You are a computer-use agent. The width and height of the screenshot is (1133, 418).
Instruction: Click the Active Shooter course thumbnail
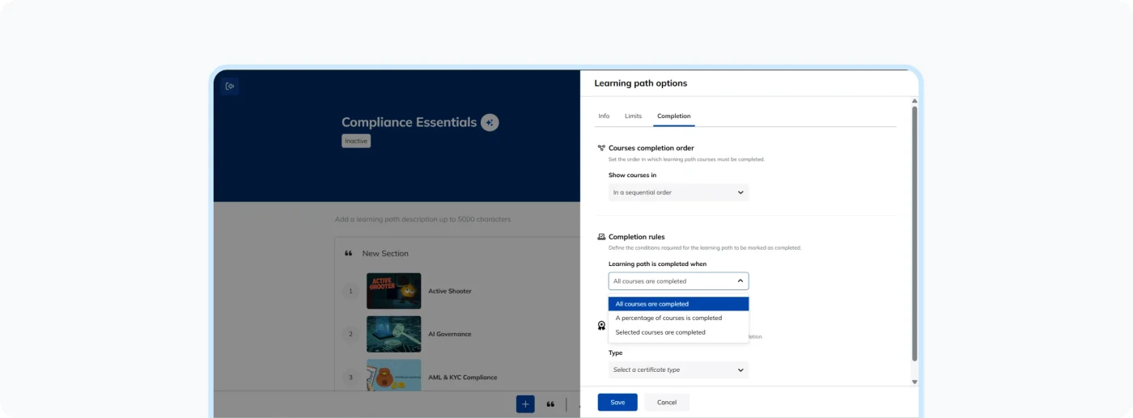pyautogui.click(x=393, y=291)
